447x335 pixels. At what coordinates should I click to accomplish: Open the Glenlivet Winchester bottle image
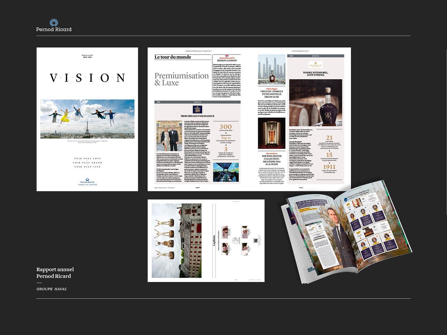point(271,133)
